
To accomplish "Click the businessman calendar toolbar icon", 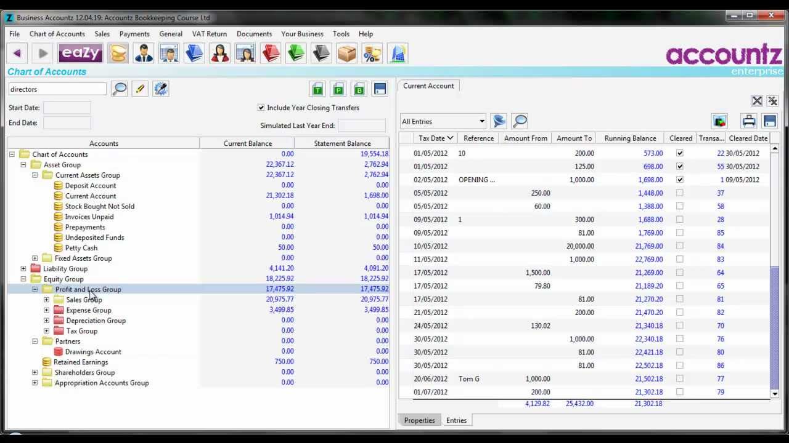I will pyautogui.click(x=169, y=54).
